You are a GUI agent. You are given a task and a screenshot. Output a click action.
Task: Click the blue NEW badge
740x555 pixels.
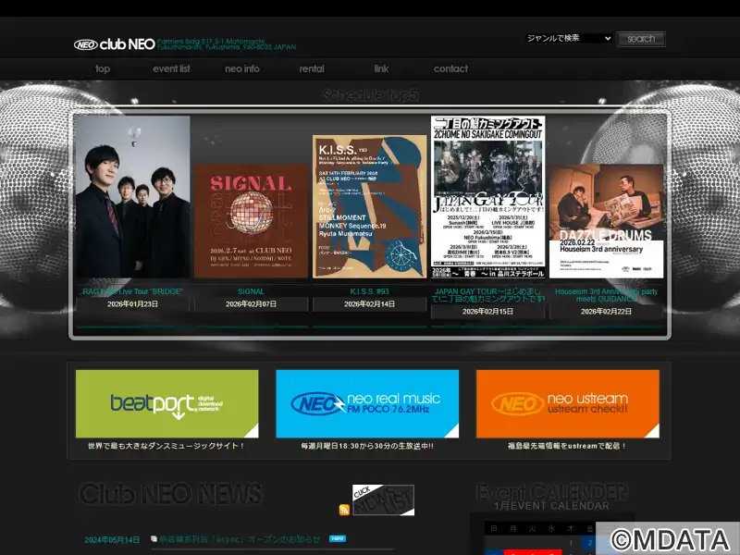(x=338, y=538)
